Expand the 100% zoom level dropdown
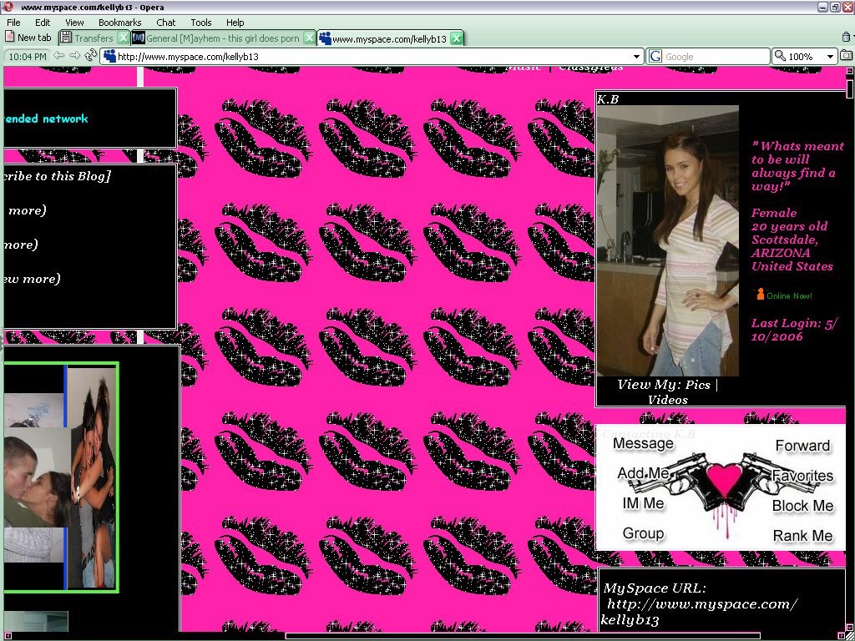This screenshot has width=855, height=641. (x=830, y=57)
